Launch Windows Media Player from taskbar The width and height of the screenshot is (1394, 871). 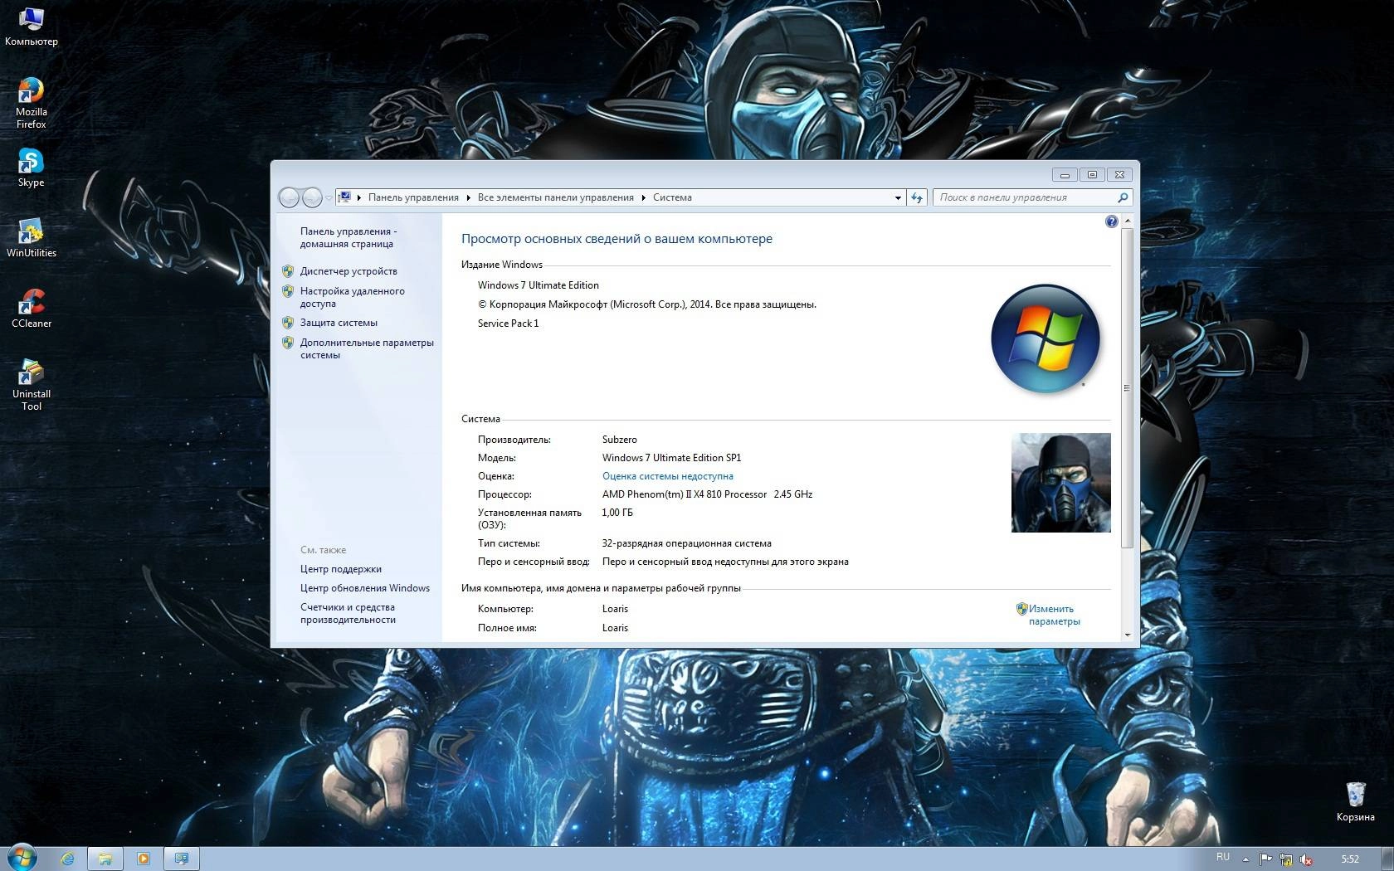[x=143, y=859]
